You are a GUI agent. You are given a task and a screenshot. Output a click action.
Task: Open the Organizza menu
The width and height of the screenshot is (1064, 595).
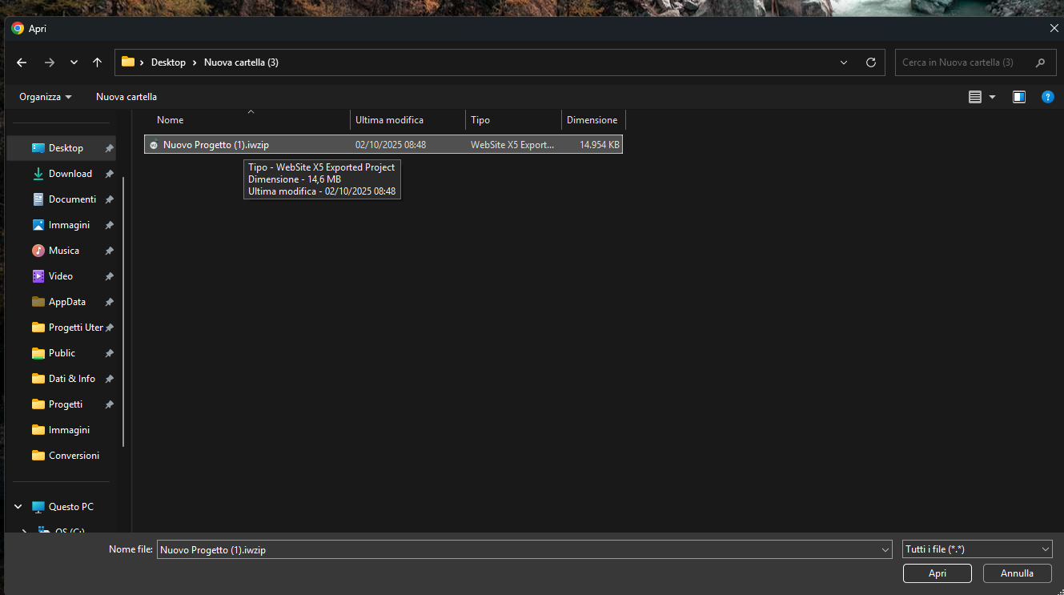coord(45,97)
